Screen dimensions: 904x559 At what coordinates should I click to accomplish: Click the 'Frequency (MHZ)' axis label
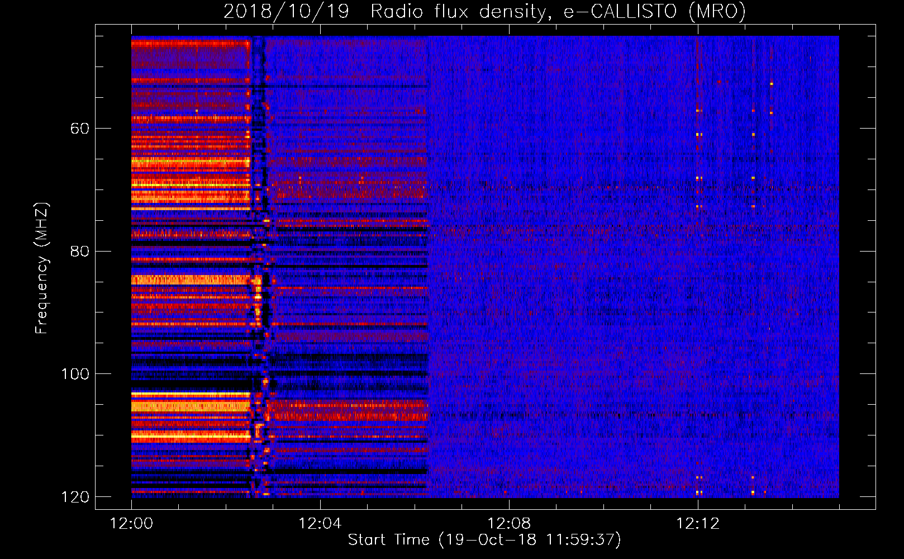tap(42, 268)
